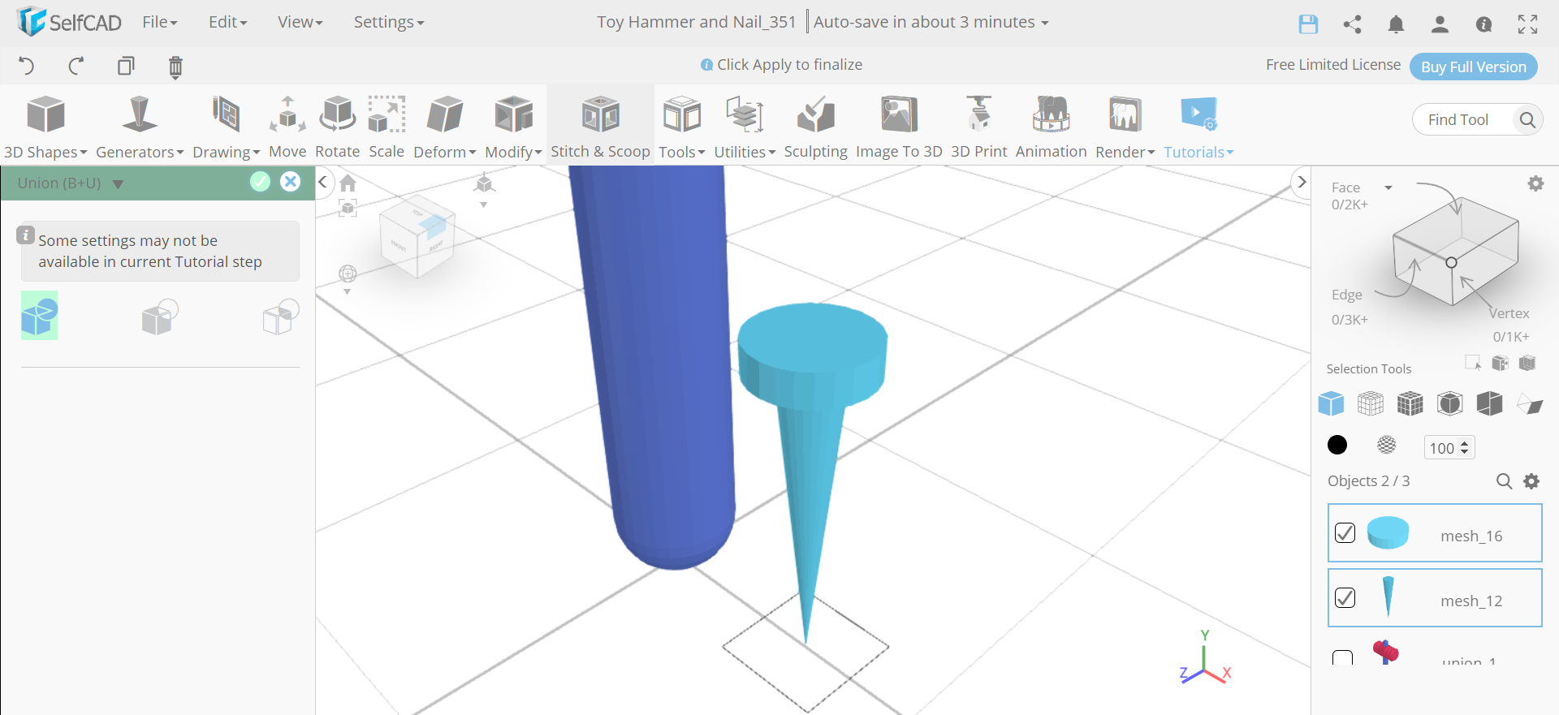Open the Tools dropdown
Viewport: 1559px width, 715px height.
pyautogui.click(x=682, y=127)
